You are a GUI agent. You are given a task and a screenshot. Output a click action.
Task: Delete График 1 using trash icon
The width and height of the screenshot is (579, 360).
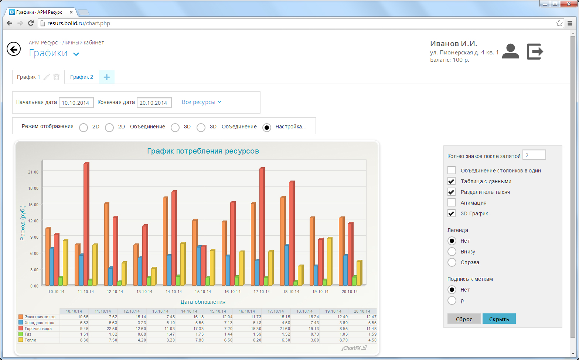(56, 77)
